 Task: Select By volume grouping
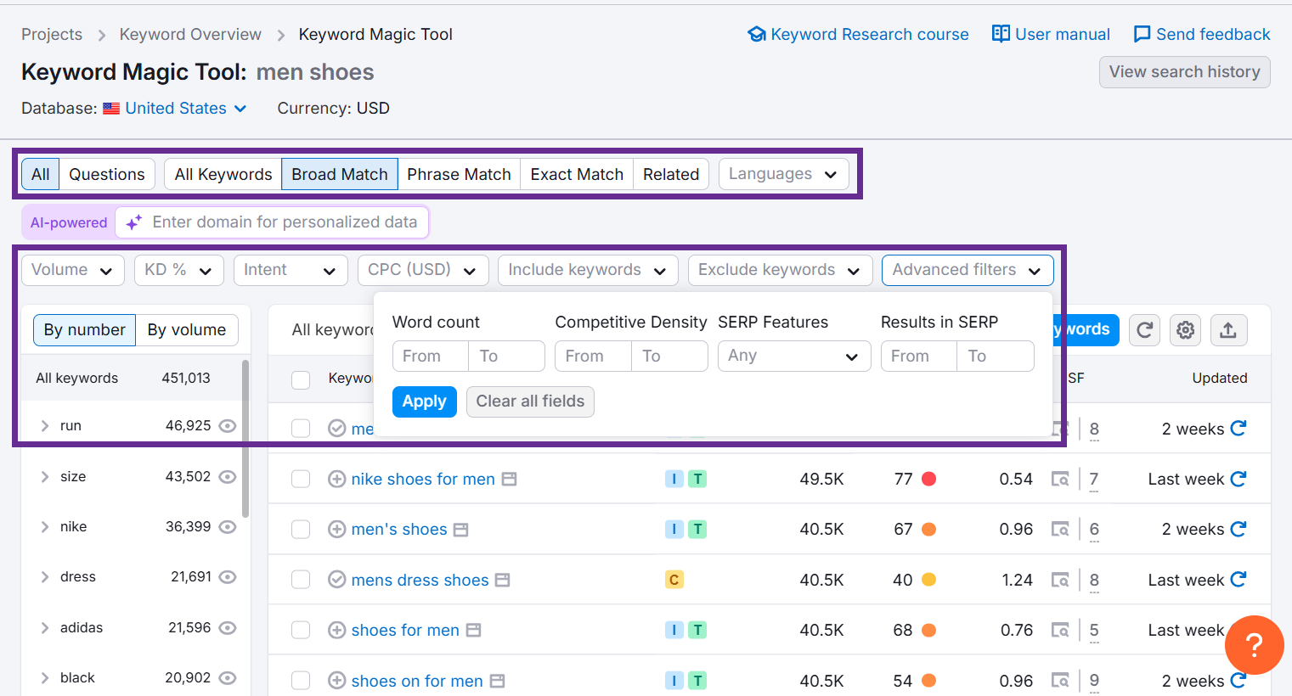click(x=187, y=330)
